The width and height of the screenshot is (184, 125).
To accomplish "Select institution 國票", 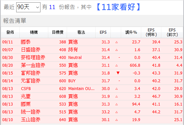I will (26, 104).
